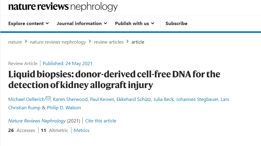Open the article Metrics link
Viewport: 261px width, 146px height.
click(82, 130)
